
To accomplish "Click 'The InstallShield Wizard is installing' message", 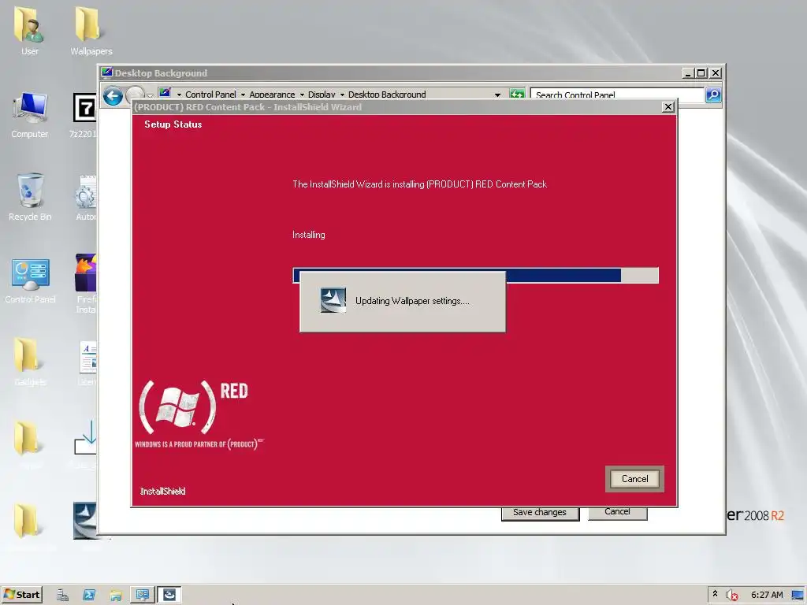I will click(x=419, y=184).
